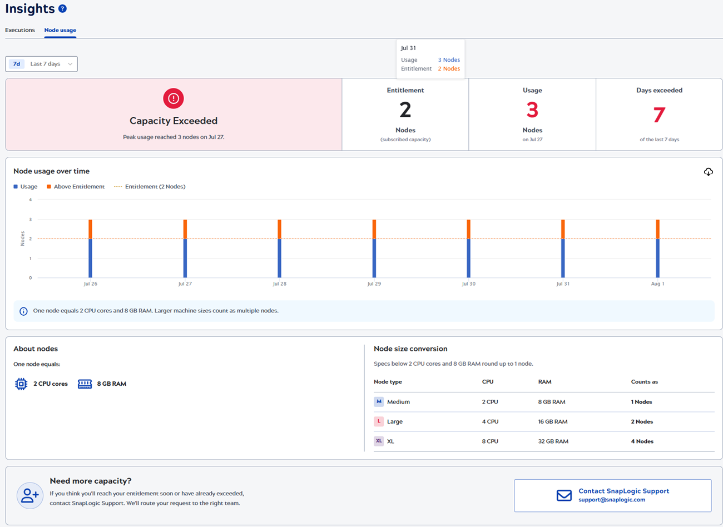
Task: Click the Large node type L badge
Action: pyautogui.click(x=379, y=421)
